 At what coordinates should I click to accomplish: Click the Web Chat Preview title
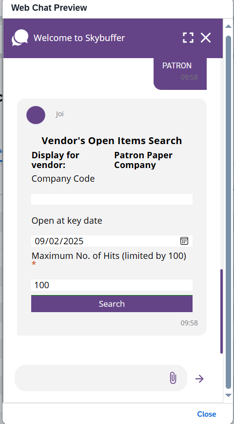point(49,8)
